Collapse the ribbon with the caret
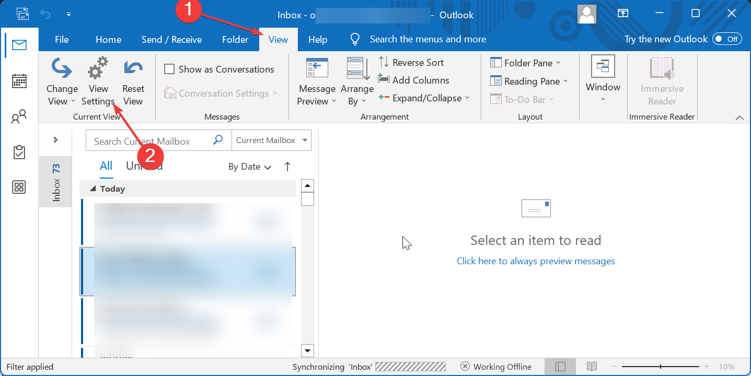Viewport: 751px width, 376px height. (x=740, y=118)
